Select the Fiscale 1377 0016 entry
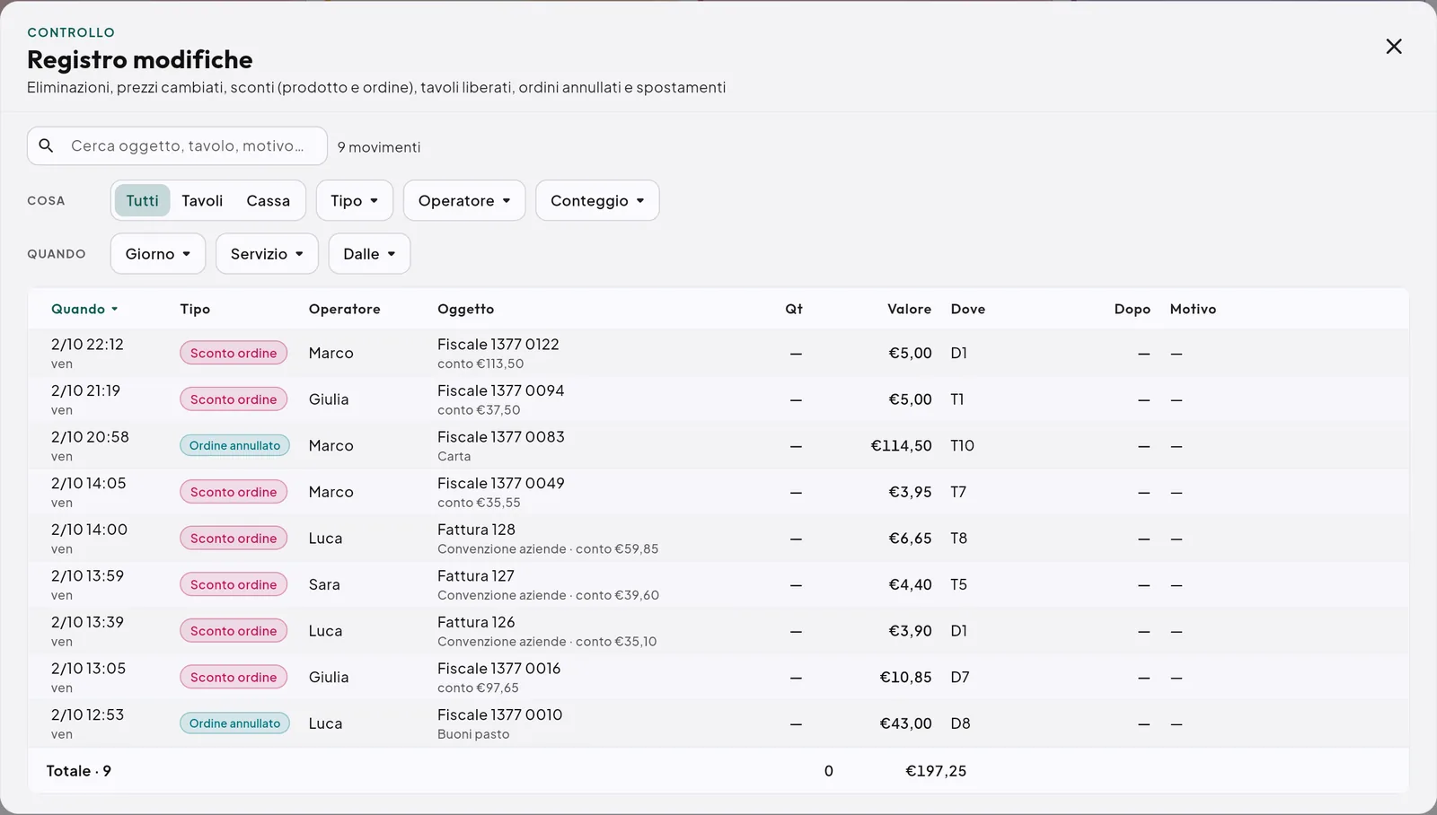Image resolution: width=1437 pixels, height=815 pixels. pos(718,678)
